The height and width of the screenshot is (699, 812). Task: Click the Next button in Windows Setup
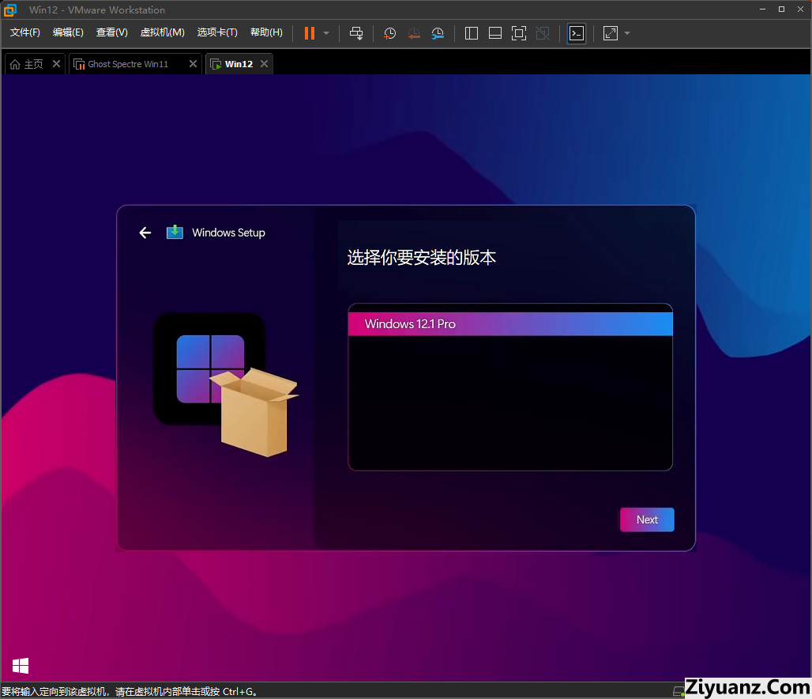click(647, 520)
